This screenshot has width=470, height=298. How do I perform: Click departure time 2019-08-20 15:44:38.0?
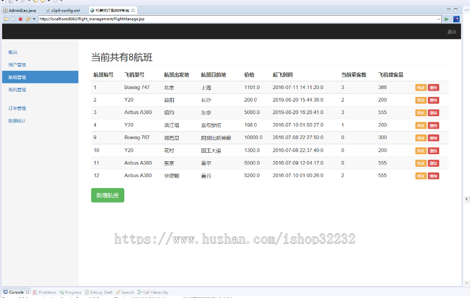pyautogui.click(x=298, y=100)
